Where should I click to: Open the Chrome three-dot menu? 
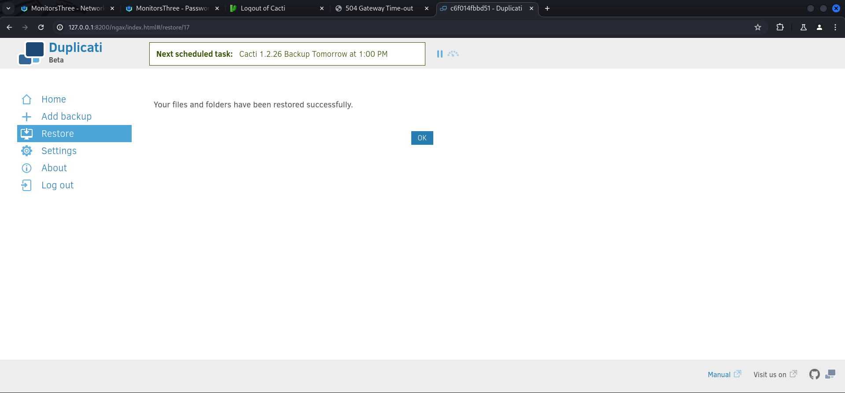click(x=835, y=27)
